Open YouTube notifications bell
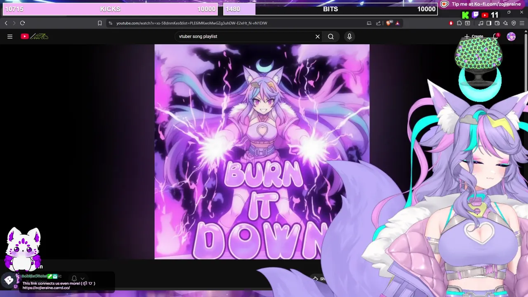This screenshot has width=528, height=297. pos(495,36)
